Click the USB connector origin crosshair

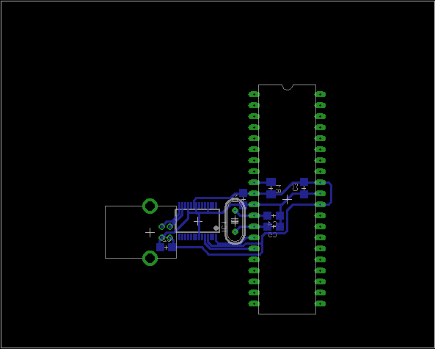(150, 233)
